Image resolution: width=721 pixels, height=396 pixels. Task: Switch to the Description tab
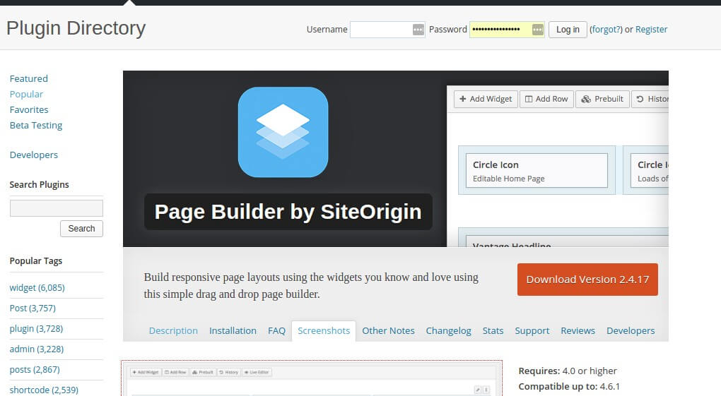[173, 331]
